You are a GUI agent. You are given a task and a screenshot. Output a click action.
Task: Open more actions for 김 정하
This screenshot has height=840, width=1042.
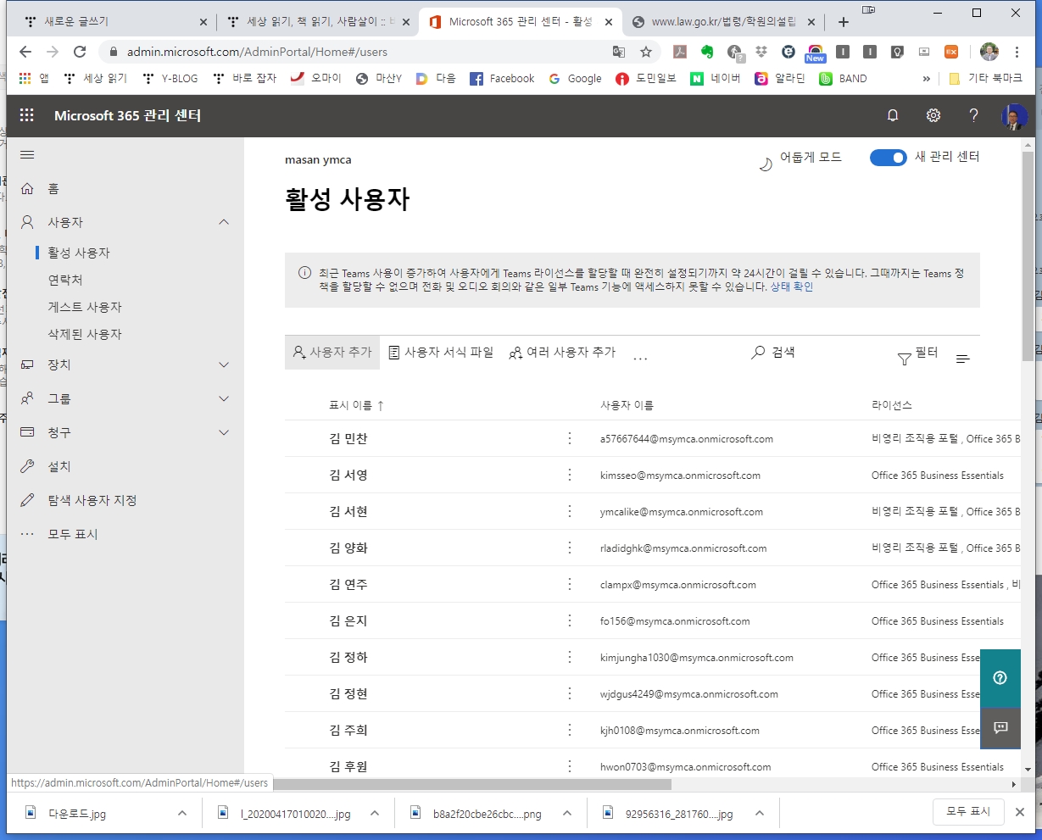[x=570, y=657]
